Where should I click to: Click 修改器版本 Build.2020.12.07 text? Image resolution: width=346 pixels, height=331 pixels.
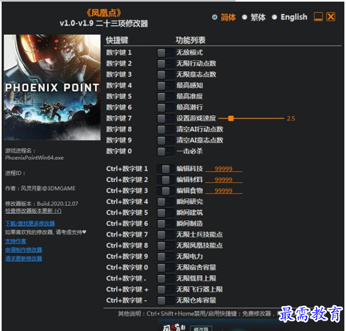click(41, 203)
